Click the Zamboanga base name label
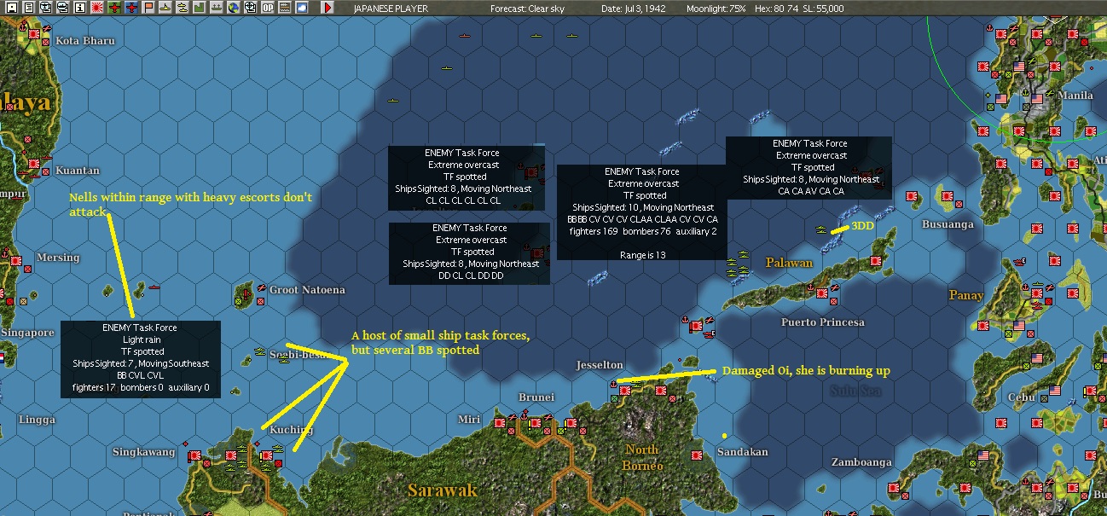The image size is (1107, 516). [x=862, y=462]
